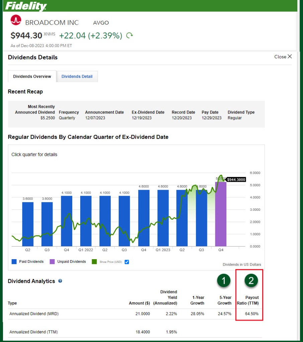This screenshot has height=342, width=303.
Task: Click the Fidelity logo
Action: point(26,6)
